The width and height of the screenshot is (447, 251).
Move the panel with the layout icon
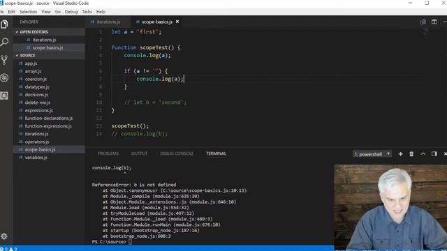[434, 154]
